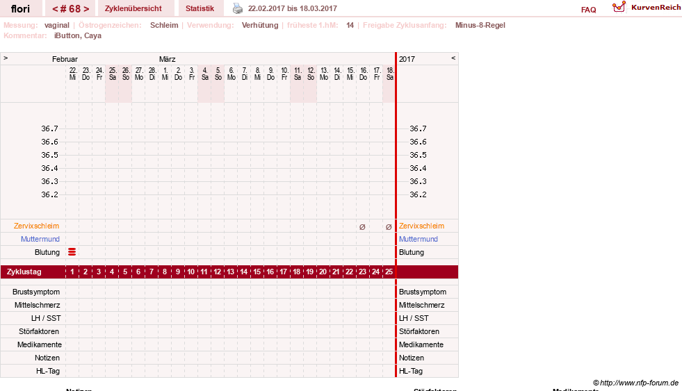Click the right Brustsymptom row label
Viewport: 682px width, 391px height.
[x=423, y=292]
